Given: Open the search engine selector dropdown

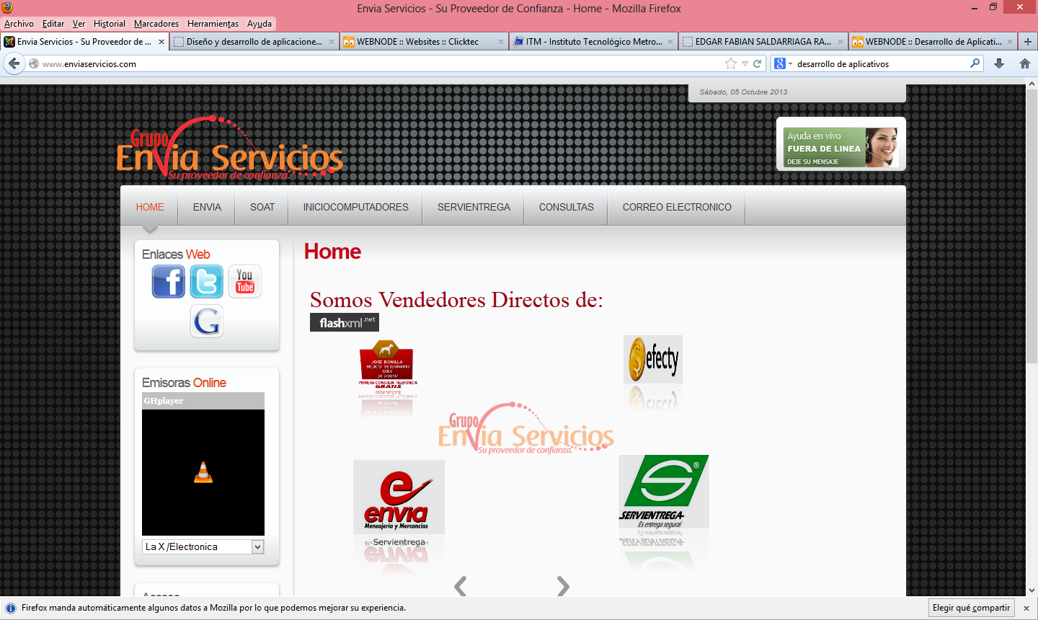Looking at the screenshot, I should coord(783,63).
